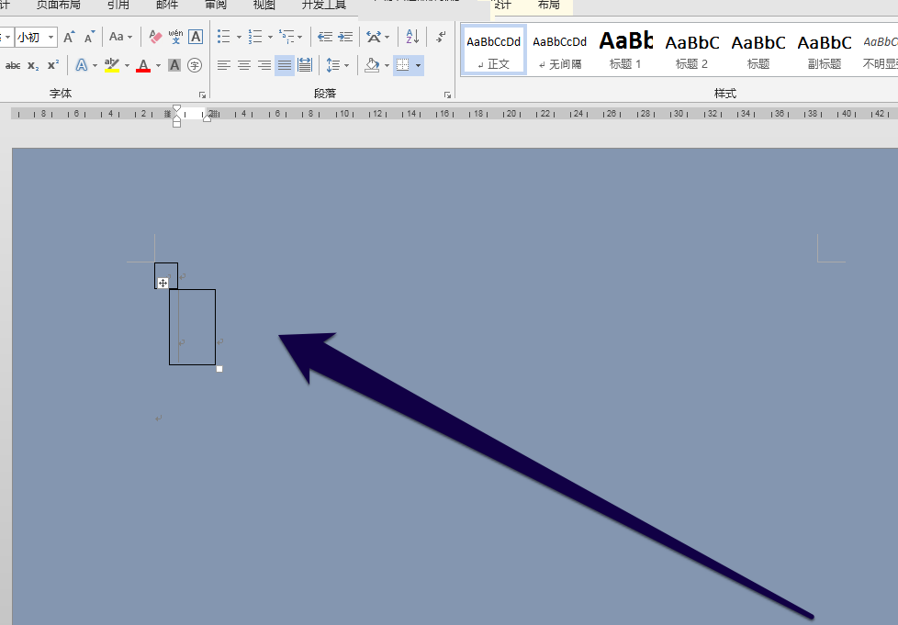
Task: Switch to the 布局 tab
Action: 549,6
